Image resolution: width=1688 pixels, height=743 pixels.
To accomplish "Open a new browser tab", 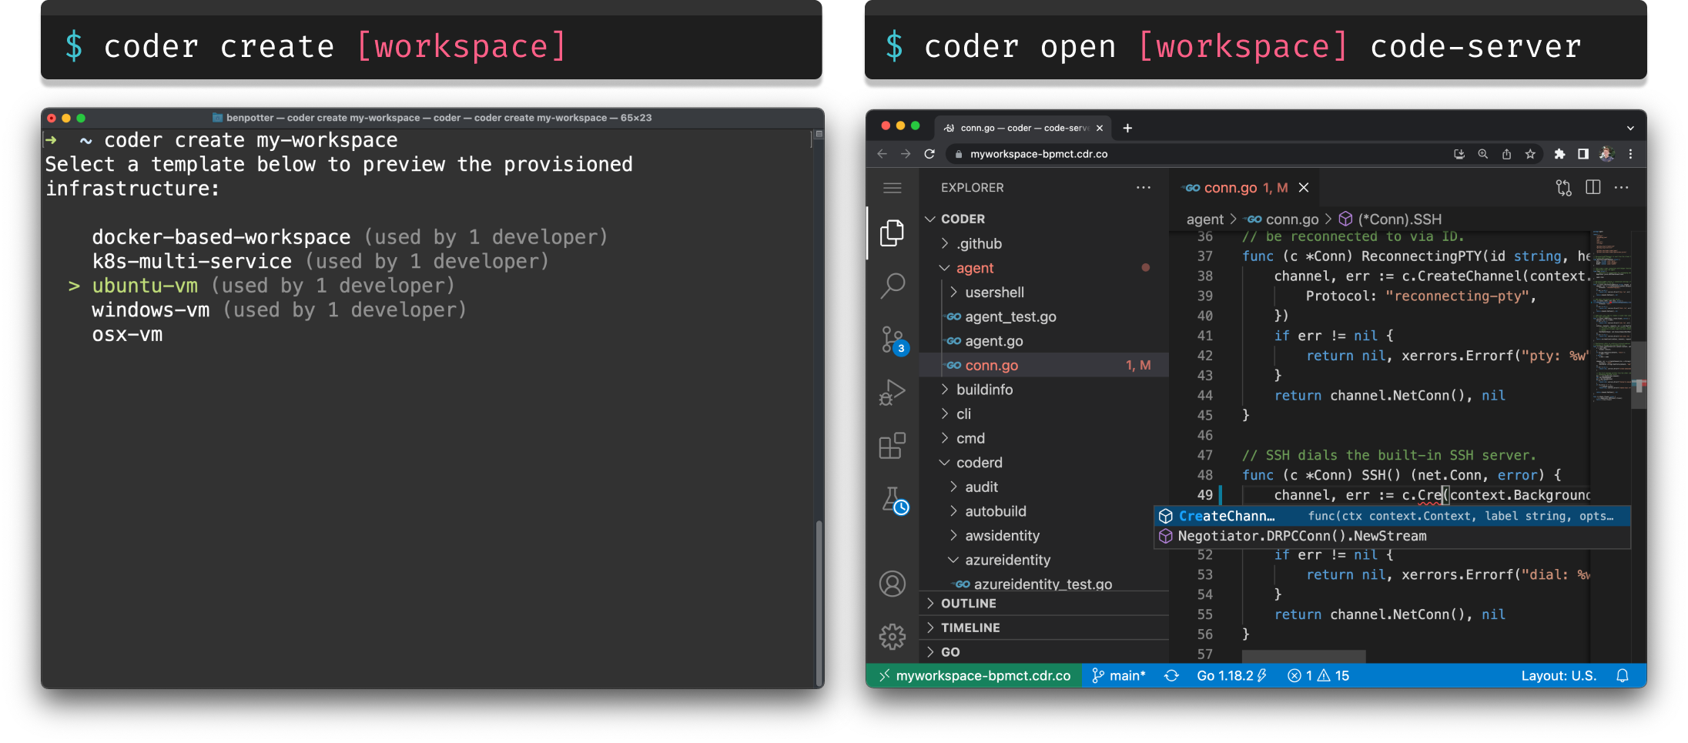I will pos(1127,128).
